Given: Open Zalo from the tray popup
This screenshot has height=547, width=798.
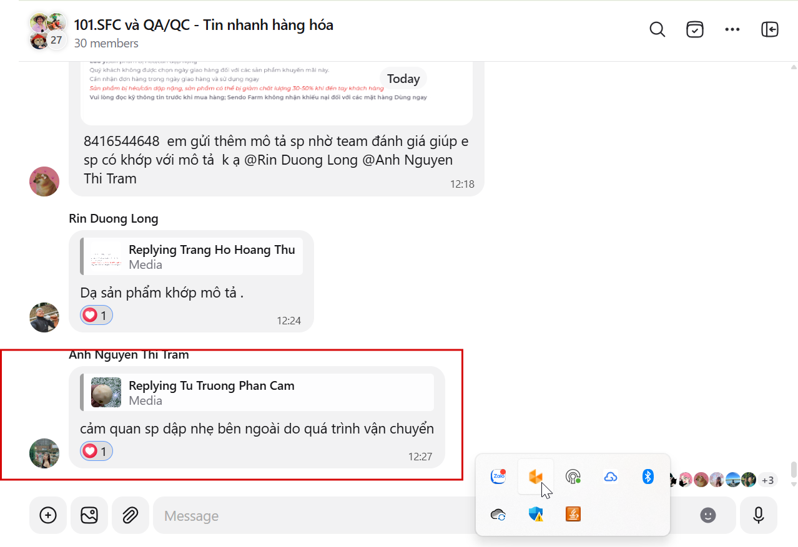Looking at the screenshot, I should pos(498,477).
